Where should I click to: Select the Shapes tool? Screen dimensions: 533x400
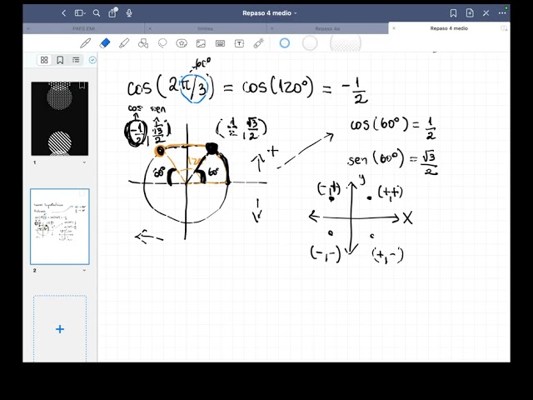(x=143, y=43)
